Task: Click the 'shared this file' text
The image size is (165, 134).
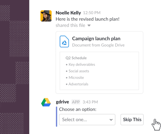Action: pyautogui.click(x=70, y=25)
